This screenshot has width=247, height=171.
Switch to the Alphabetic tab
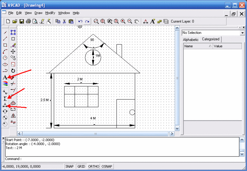pos(190,40)
